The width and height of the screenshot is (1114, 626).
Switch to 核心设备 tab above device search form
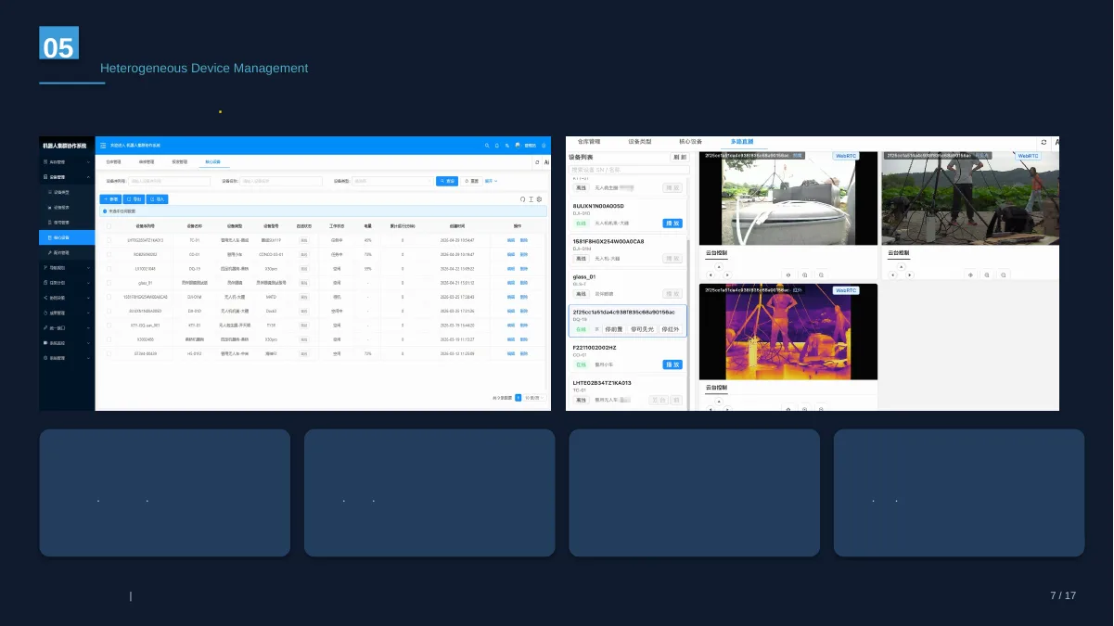pyautogui.click(x=213, y=161)
